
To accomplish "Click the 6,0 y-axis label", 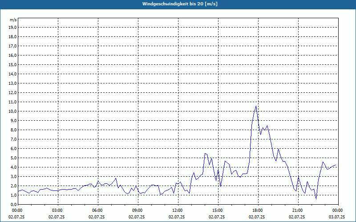I will click(x=13, y=149).
